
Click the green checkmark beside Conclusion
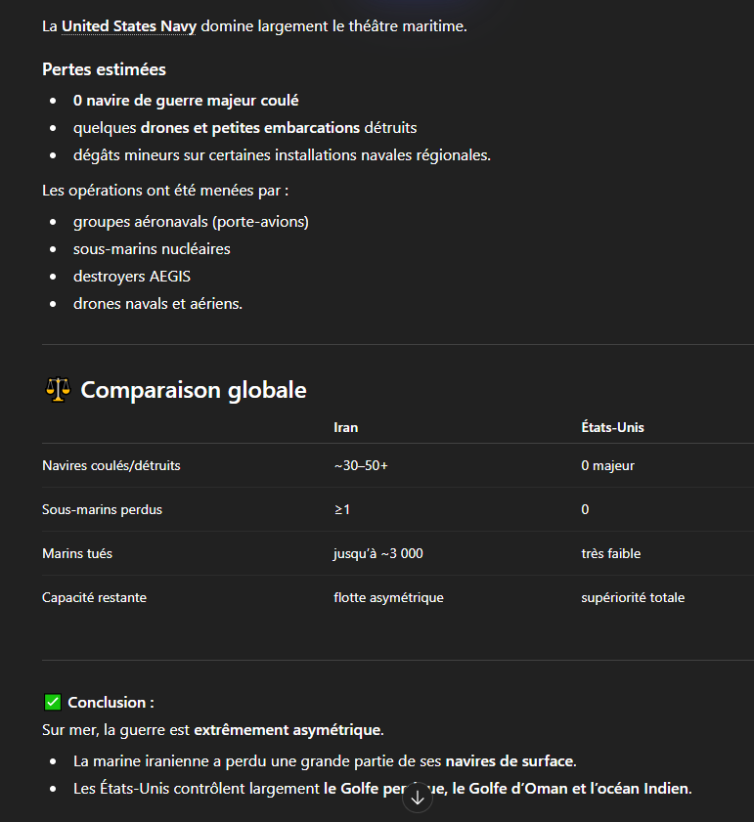[53, 702]
